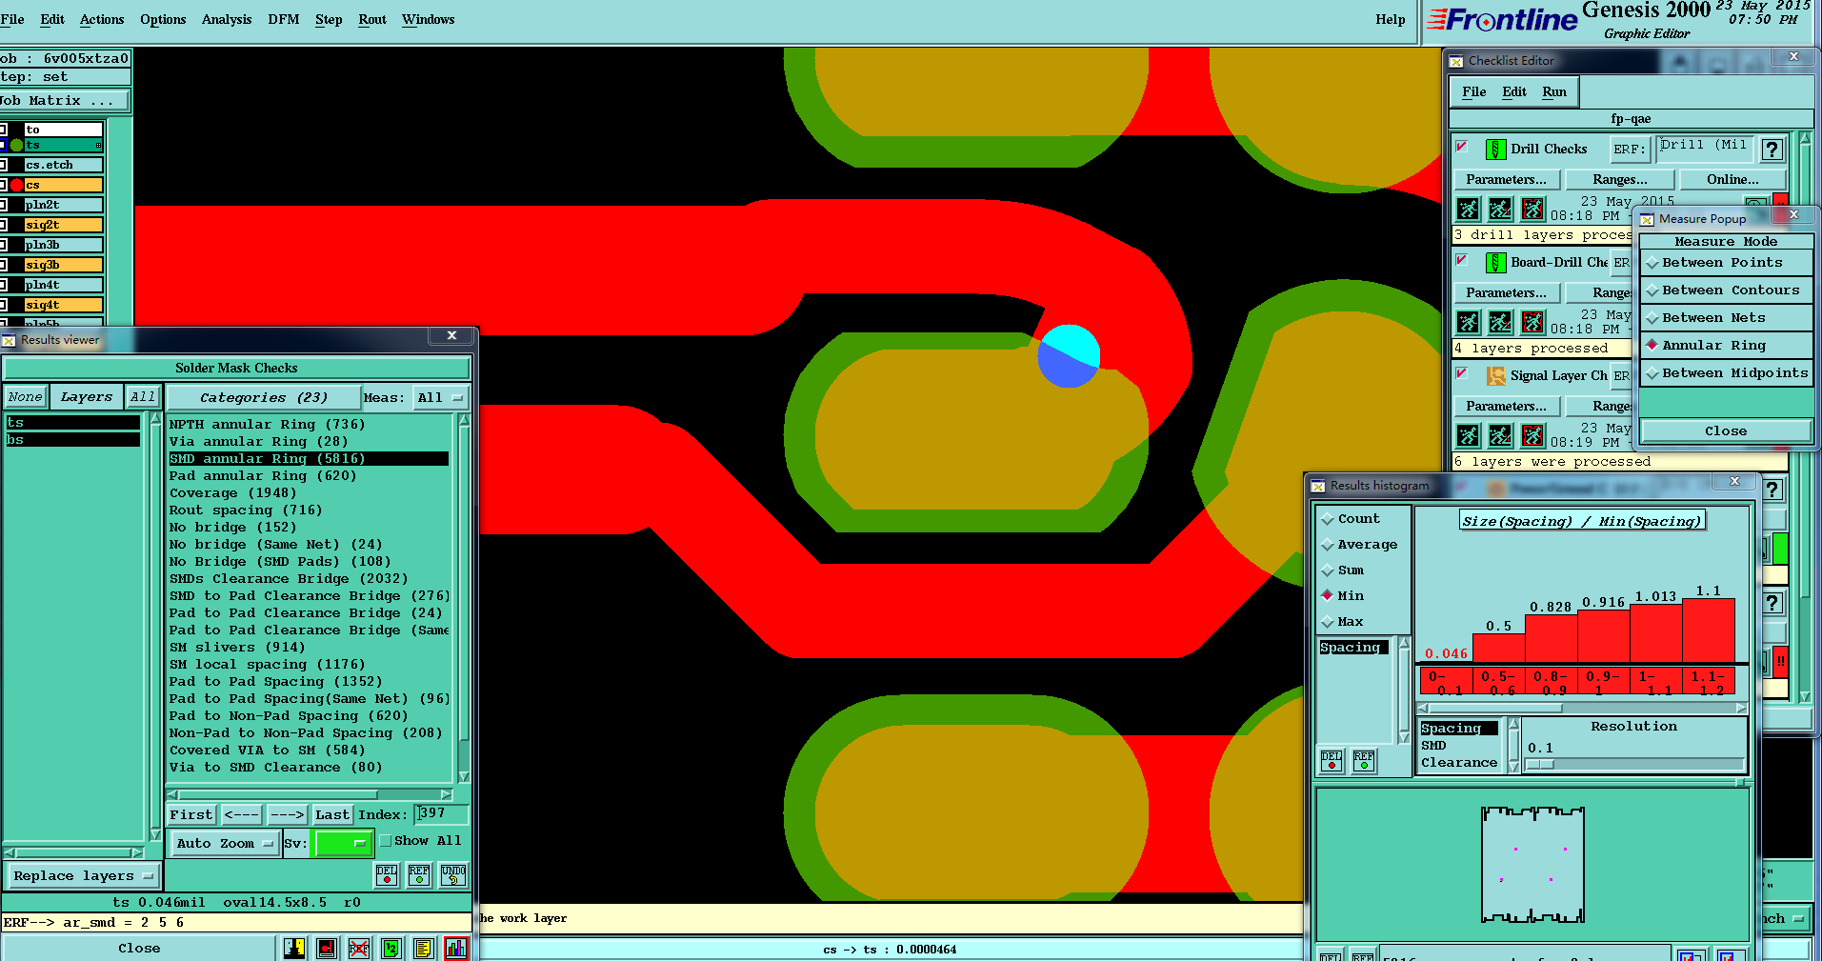Click the first run icon under Board-Drill Checks

tap(1469, 322)
